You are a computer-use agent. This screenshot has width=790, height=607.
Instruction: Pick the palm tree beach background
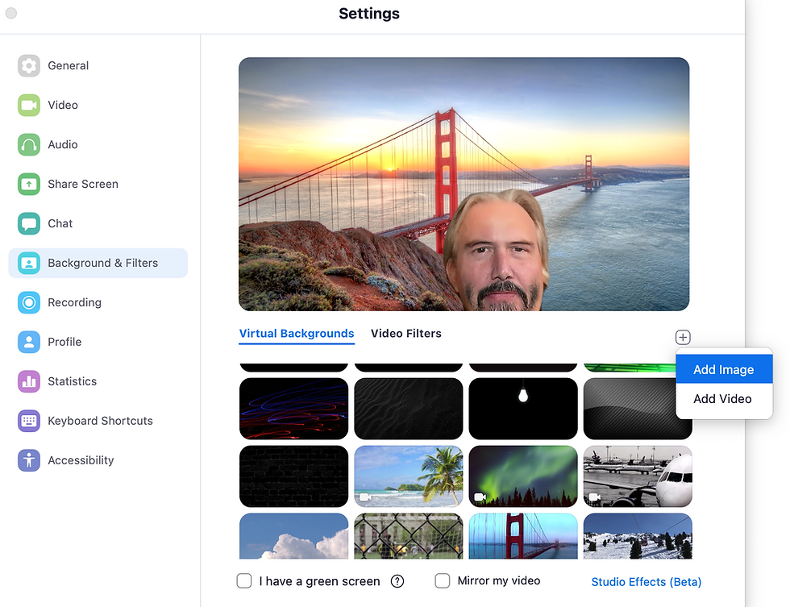click(x=409, y=476)
